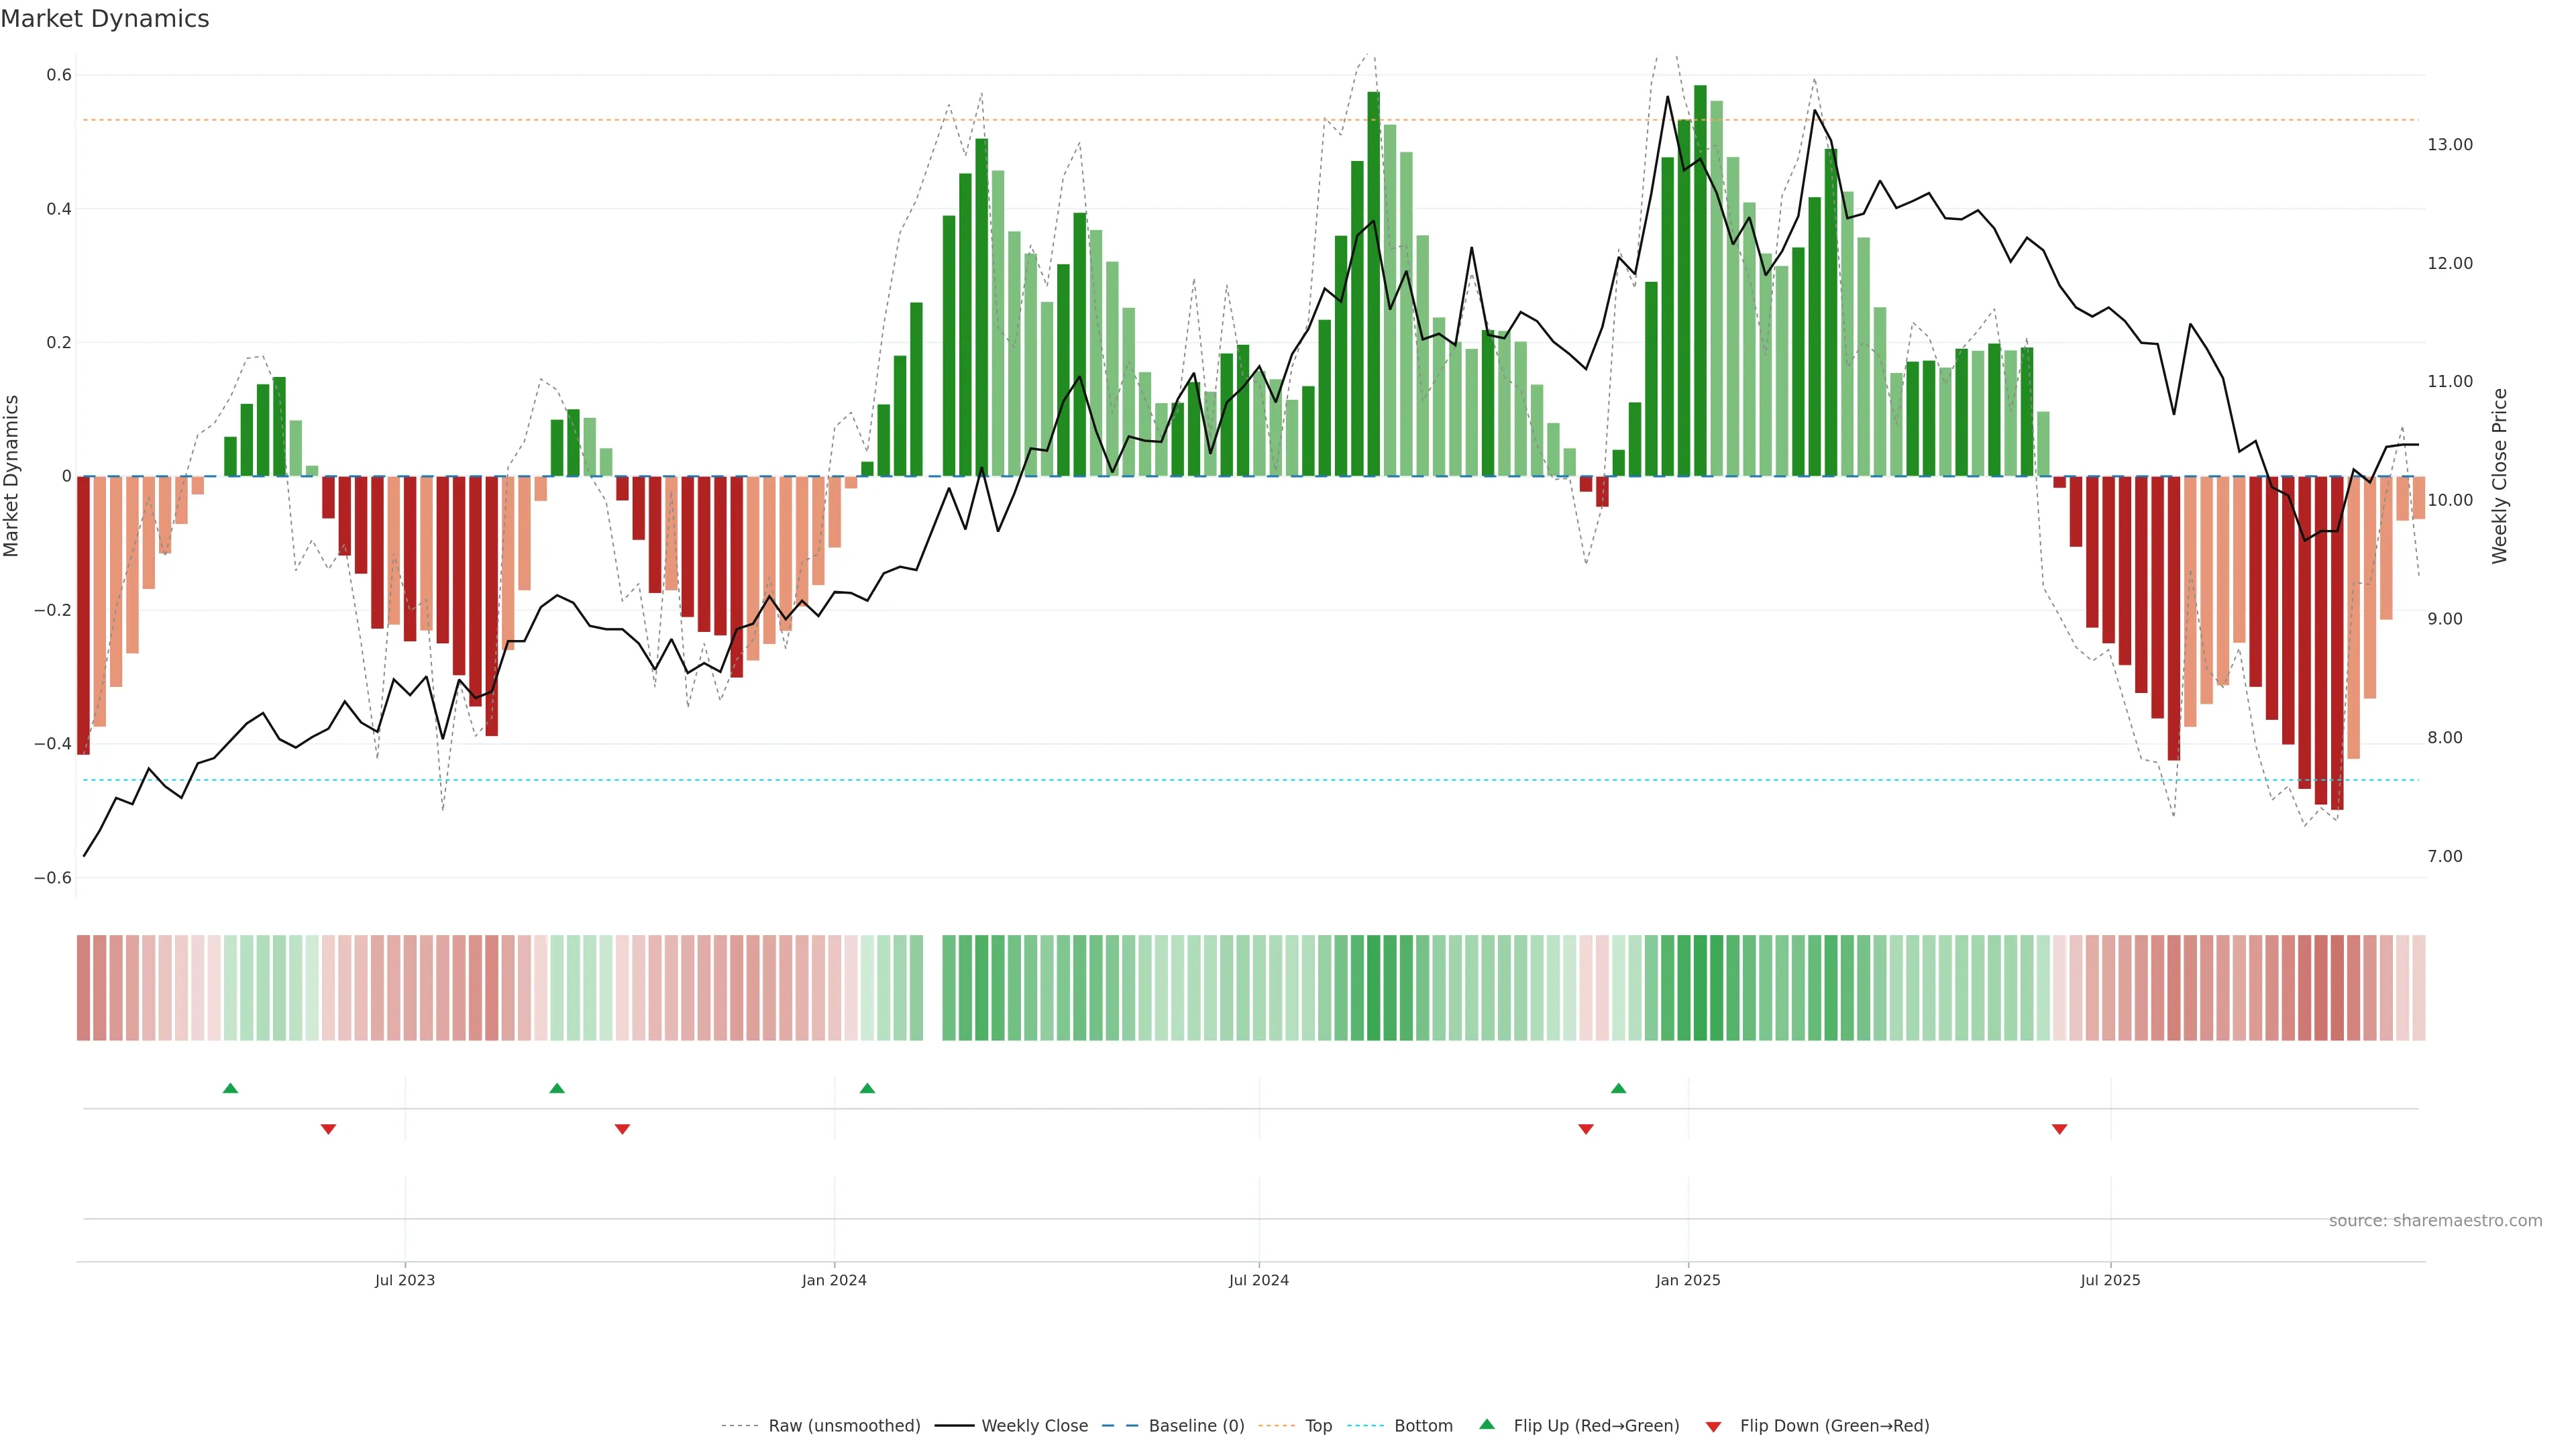Click the leftmost red heatmap strip cell
Viewport: 2576px width, 1449px height.
tap(83, 988)
